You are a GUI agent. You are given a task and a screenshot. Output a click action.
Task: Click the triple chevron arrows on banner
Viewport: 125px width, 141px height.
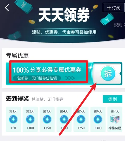(70, 78)
